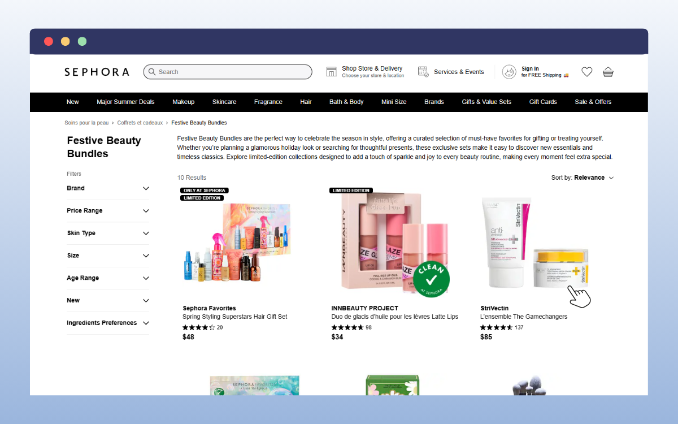The height and width of the screenshot is (424, 678).
Task: Click the StriVectin star rating
Action: point(496,327)
